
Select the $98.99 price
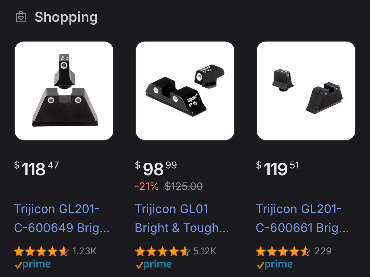point(156,168)
